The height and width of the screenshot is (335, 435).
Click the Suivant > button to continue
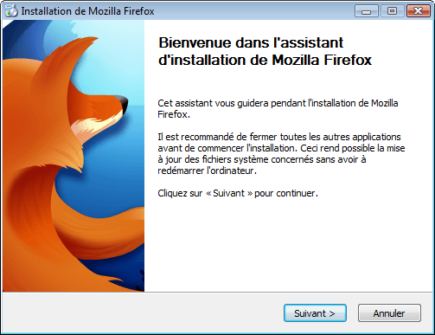(315, 313)
